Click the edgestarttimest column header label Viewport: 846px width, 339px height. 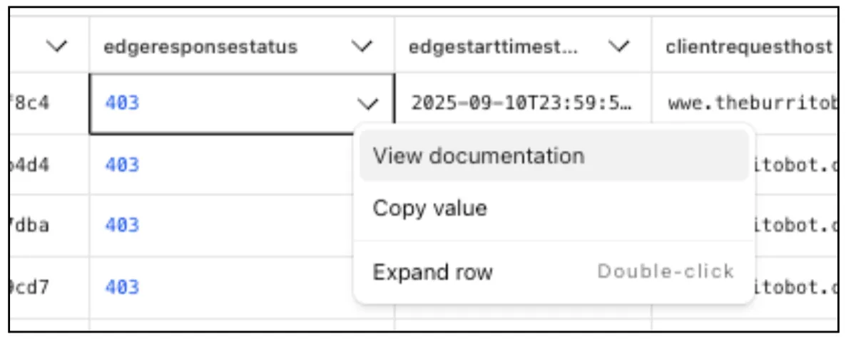click(x=494, y=47)
